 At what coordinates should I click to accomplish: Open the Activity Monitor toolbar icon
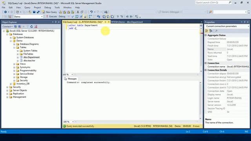click(x=106, y=12)
